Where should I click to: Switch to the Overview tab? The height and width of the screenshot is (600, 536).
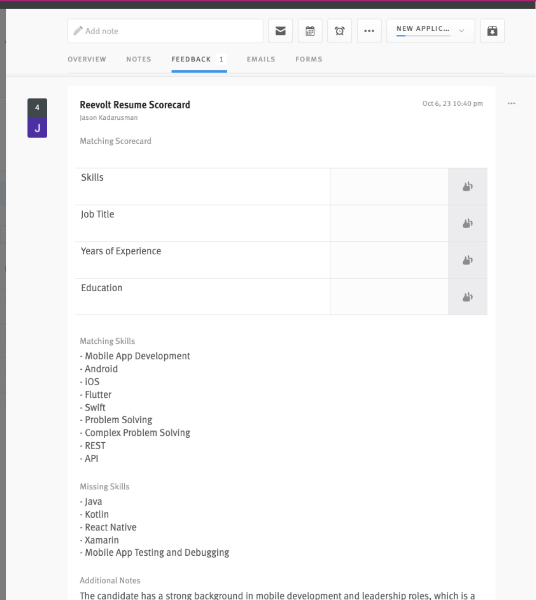click(x=87, y=59)
